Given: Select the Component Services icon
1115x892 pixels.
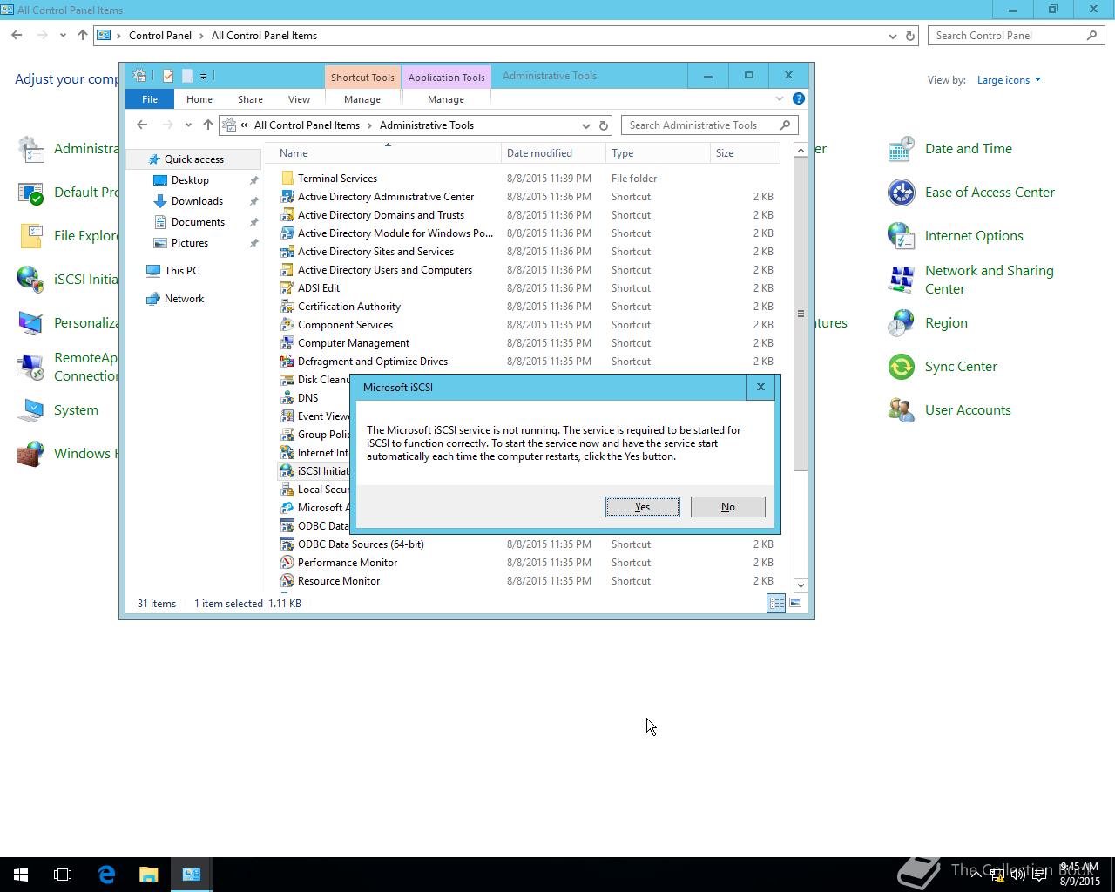Looking at the screenshot, I should [287, 325].
